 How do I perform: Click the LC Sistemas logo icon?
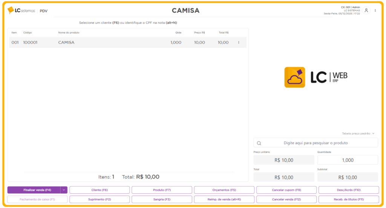(11, 10)
